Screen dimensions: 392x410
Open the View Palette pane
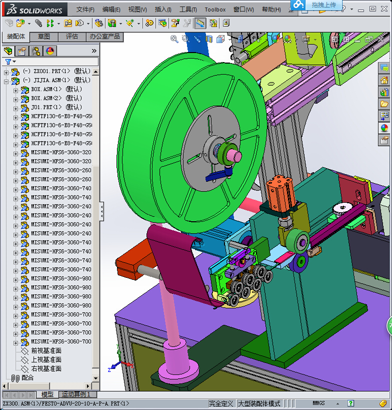[384, 116]
